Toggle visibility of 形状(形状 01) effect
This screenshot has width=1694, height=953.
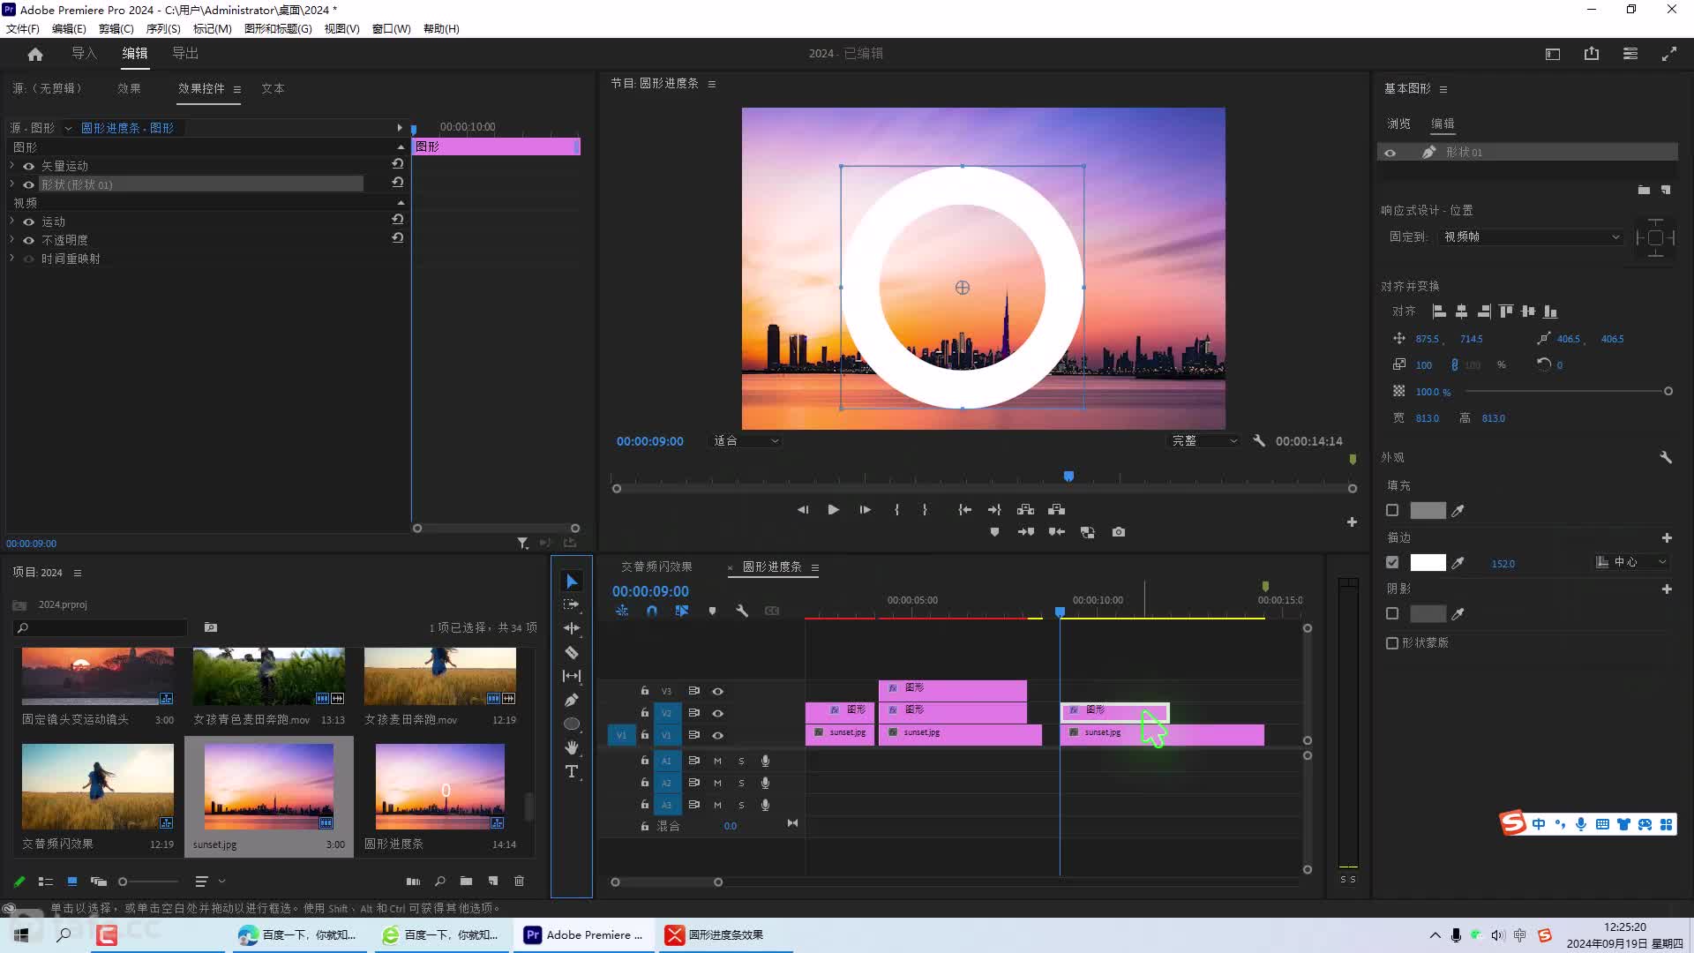(x=29, y=184)
